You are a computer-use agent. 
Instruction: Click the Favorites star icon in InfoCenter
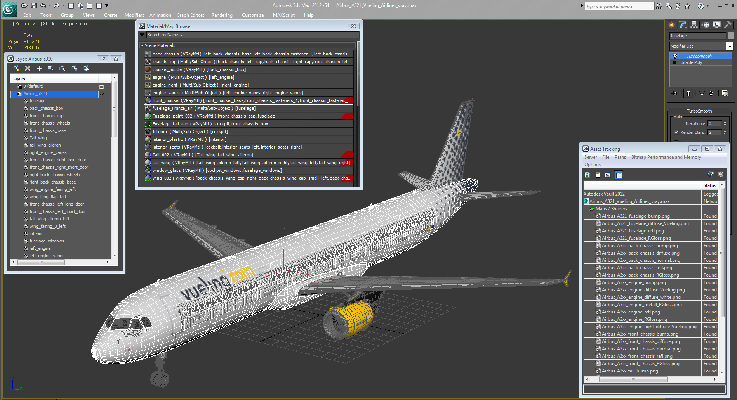[687, 6]
